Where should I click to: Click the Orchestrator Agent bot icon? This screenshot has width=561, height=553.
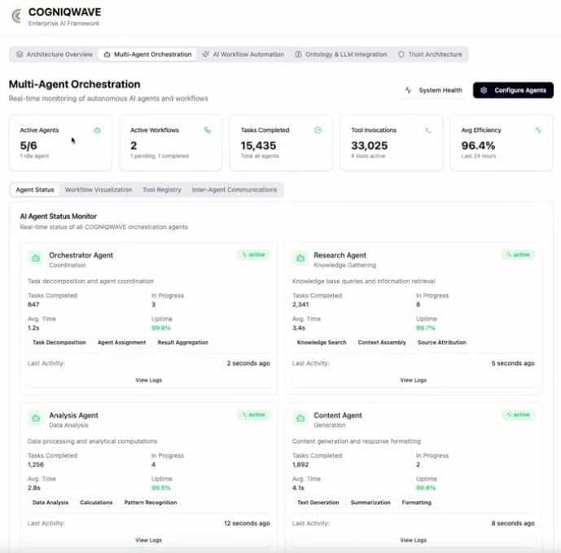[36, 258]
